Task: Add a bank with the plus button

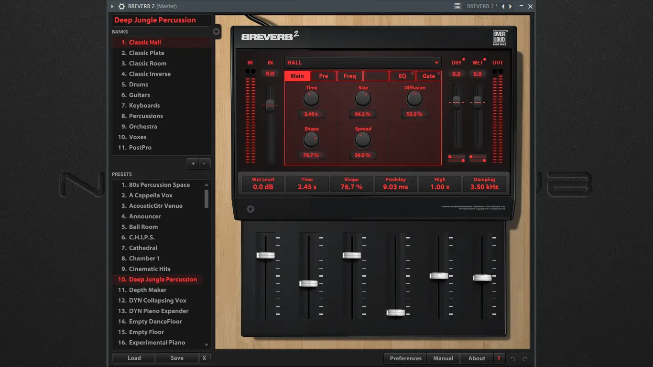Action: coord(193,163)
